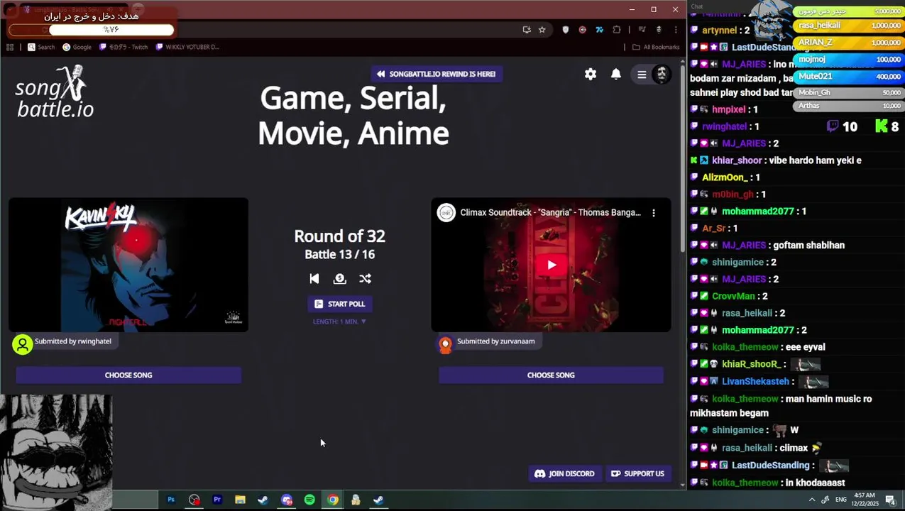Show hidden system tray icons

pos(812,500)
